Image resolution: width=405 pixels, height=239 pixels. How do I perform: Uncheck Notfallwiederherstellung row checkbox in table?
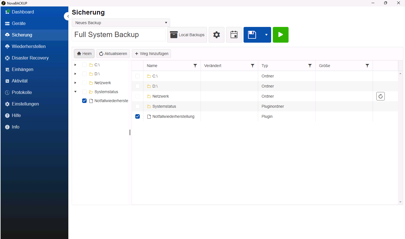coord(138,116)
